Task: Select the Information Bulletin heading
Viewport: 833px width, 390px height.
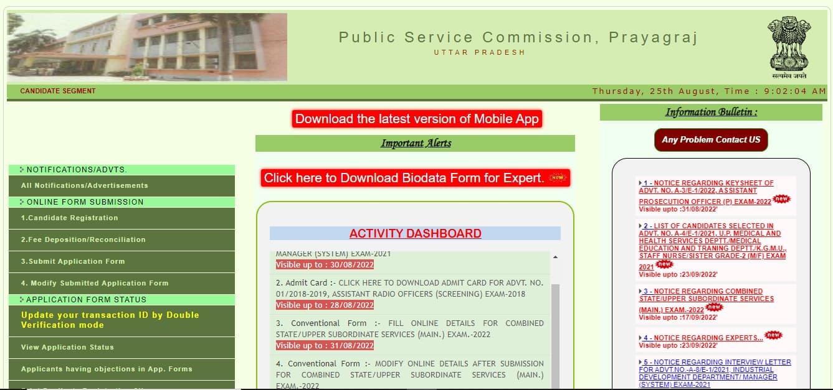Action: click(710, 112)
